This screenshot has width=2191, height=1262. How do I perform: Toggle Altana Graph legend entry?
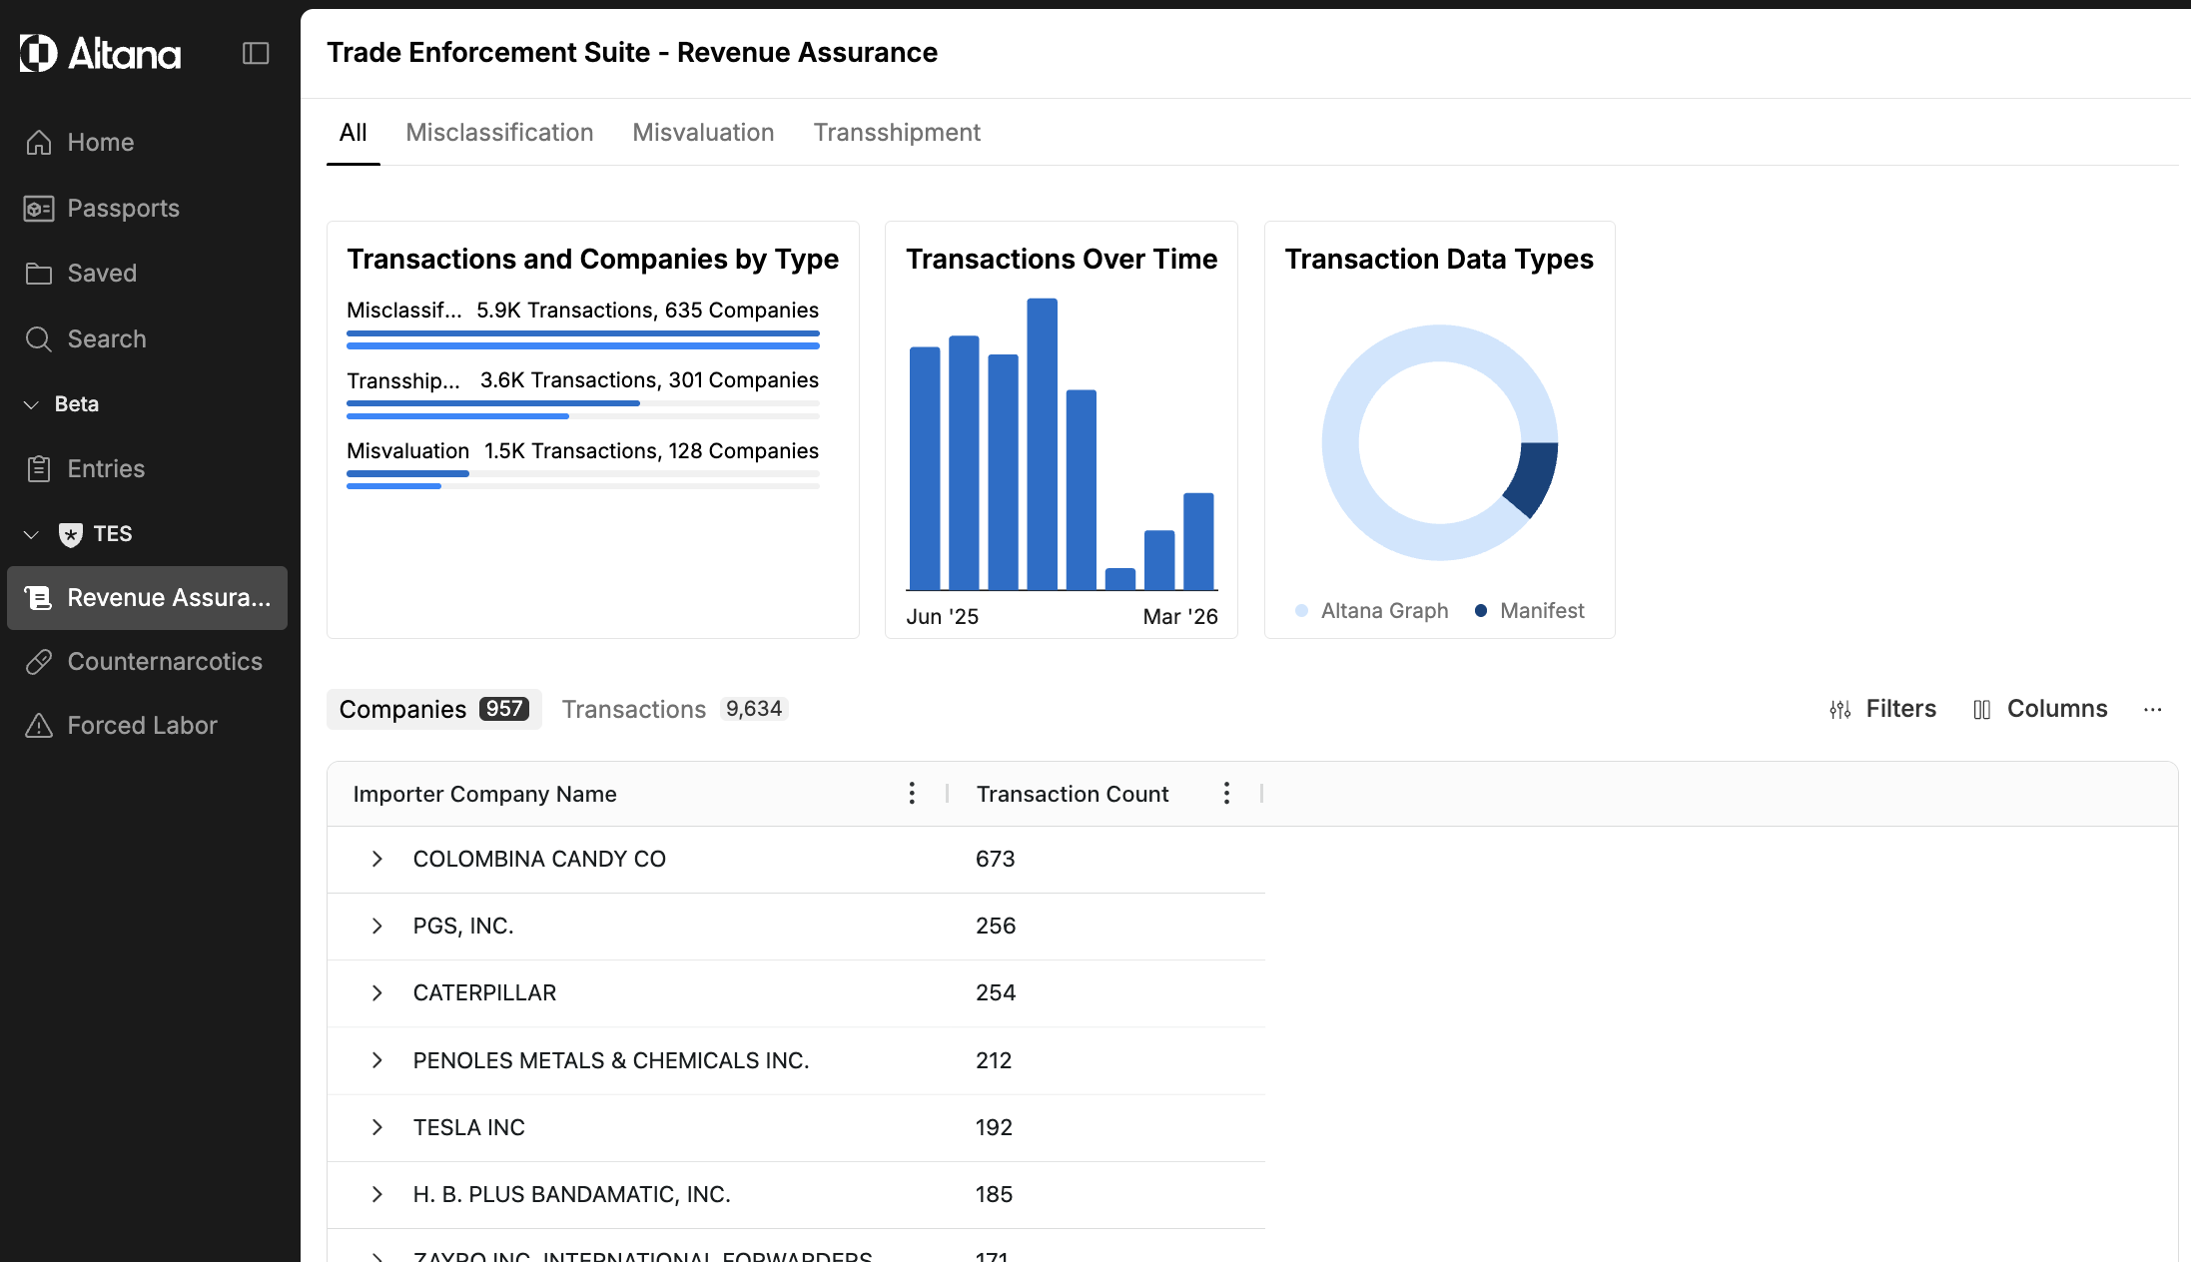[1371, 611]
